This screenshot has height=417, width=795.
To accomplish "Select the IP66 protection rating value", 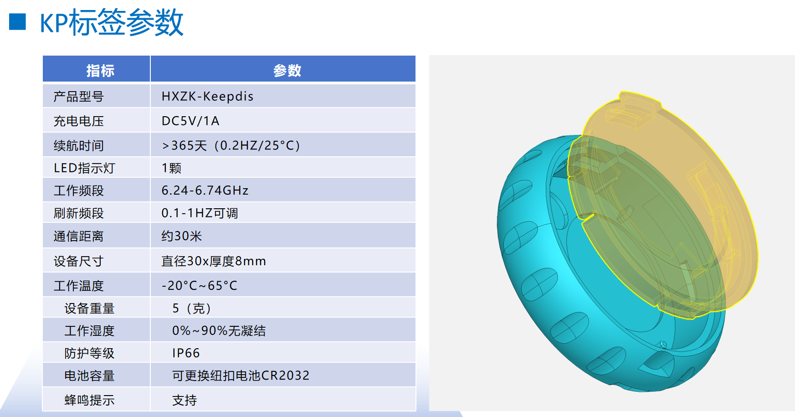I will tap(186, 353).
